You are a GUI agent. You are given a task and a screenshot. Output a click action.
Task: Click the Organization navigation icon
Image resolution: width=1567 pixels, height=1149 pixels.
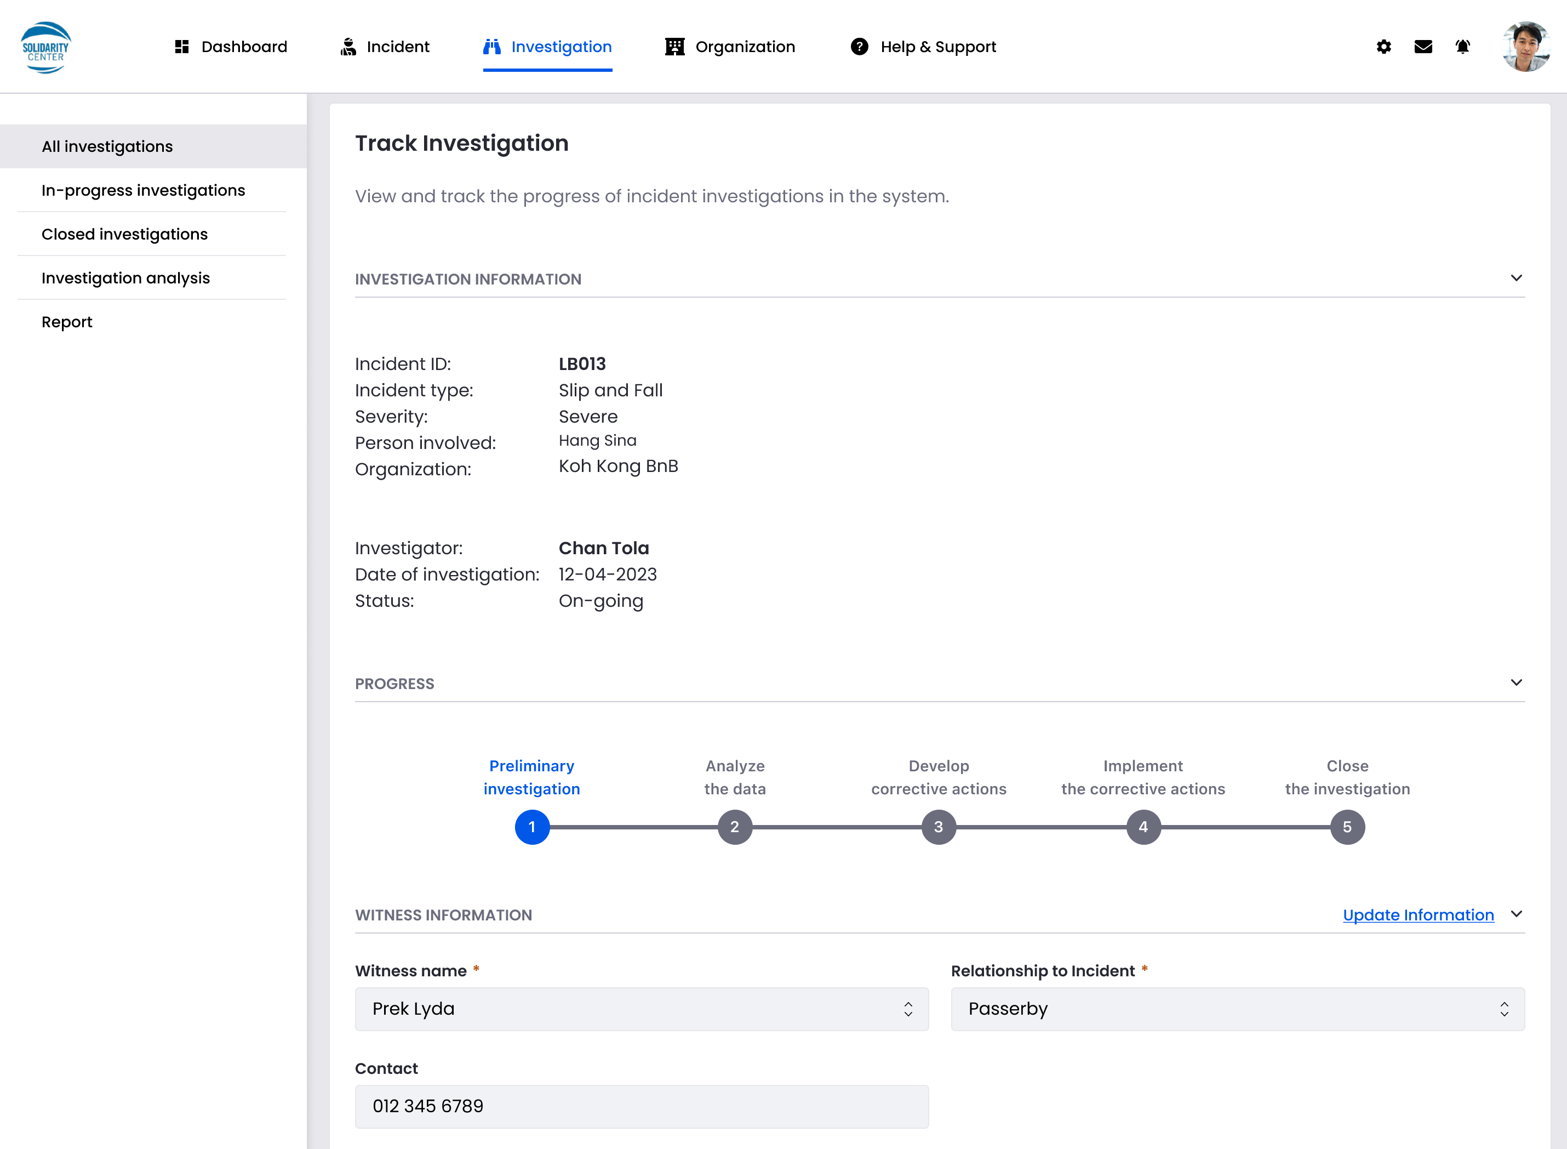pos(673,46)
